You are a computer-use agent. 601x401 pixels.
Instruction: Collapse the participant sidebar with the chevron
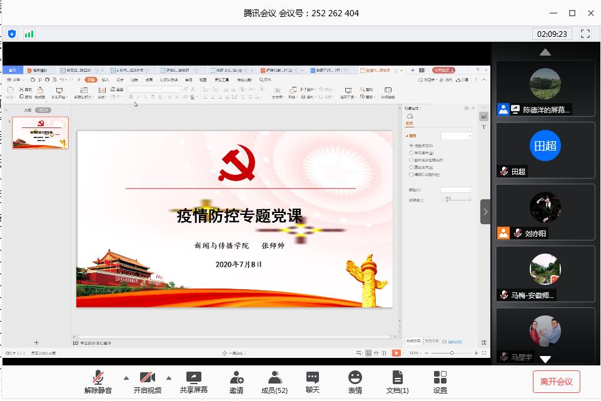[x=485, y=212]
